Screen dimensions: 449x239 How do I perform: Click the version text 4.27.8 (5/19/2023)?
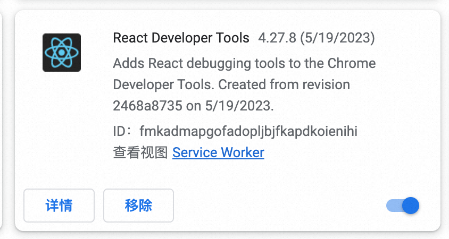[x=317, y=38]
